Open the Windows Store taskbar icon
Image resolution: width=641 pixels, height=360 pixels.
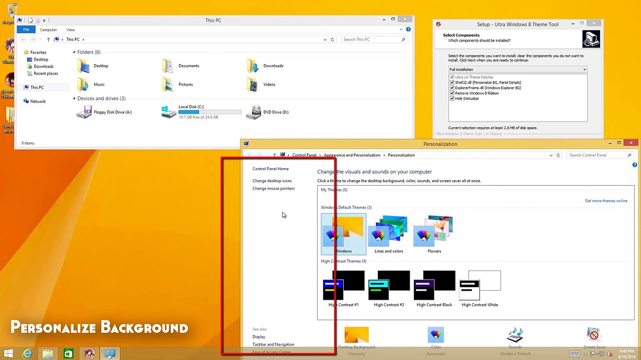coord(68,353)
